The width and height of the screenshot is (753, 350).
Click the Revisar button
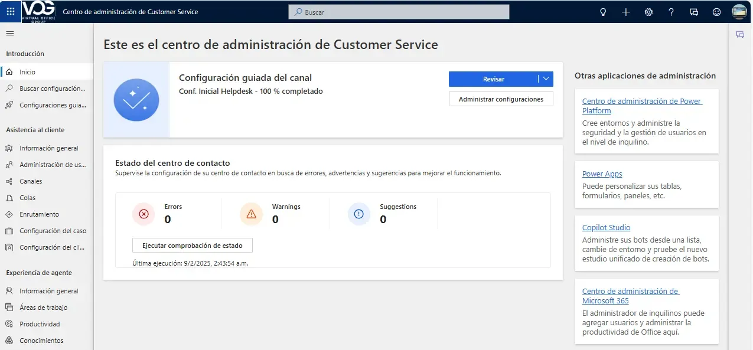pos(493,79)
